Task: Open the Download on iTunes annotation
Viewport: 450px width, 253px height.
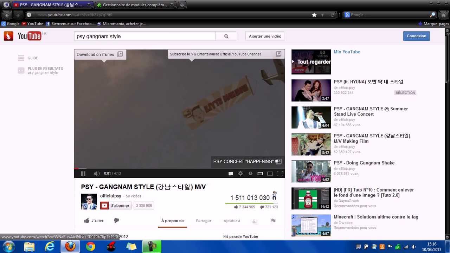Action: point(100,54)
